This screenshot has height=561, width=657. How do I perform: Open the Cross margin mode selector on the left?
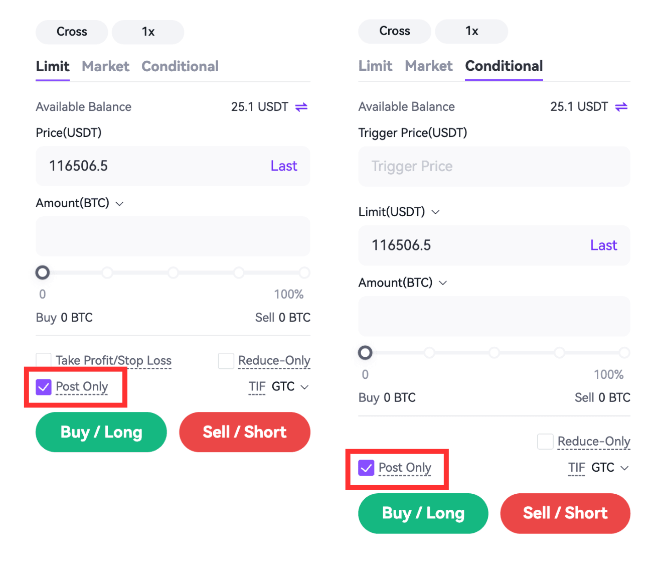pyautogui.click(x=72, y=32)
